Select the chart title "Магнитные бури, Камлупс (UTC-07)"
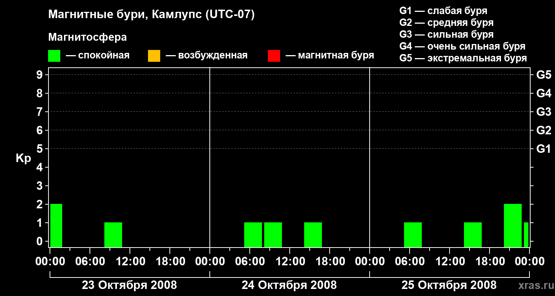Image resolution: width=555 pixels, height=296 pixels. coord(151,15)
